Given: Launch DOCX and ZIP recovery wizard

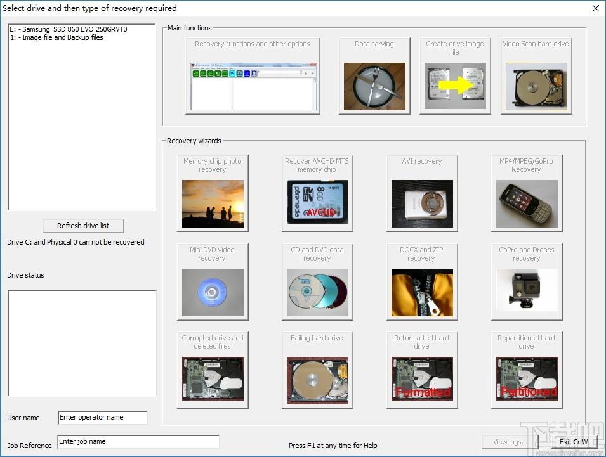Looking at the screenshot, I should 422,282.
